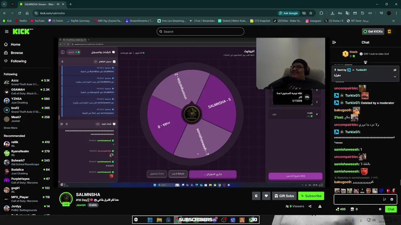Open the Windows Start button in taskbar
The image size is (401, 225).
[150, 220]
